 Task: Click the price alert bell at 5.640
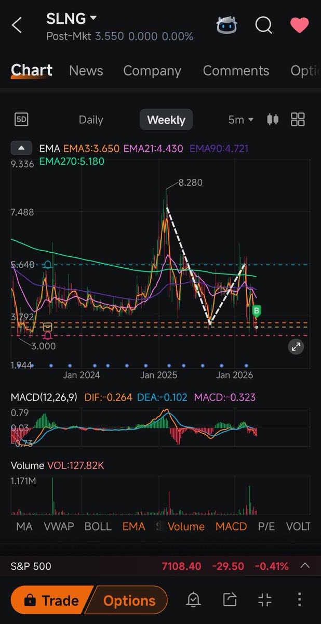coord(48,265)
